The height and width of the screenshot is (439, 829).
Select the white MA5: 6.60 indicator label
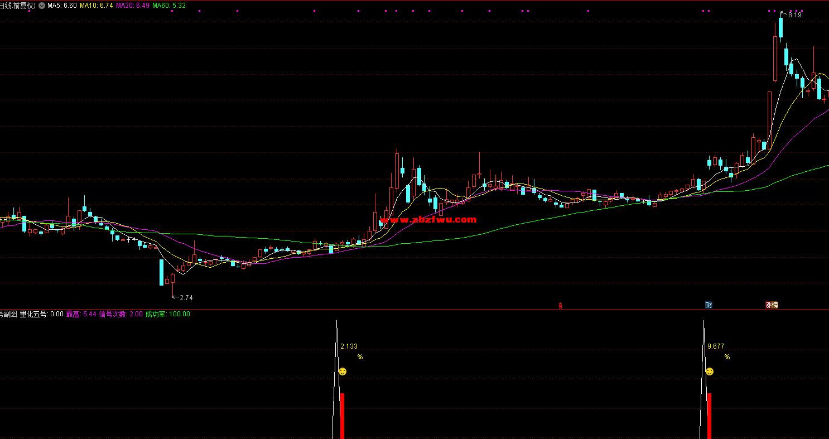62,6
